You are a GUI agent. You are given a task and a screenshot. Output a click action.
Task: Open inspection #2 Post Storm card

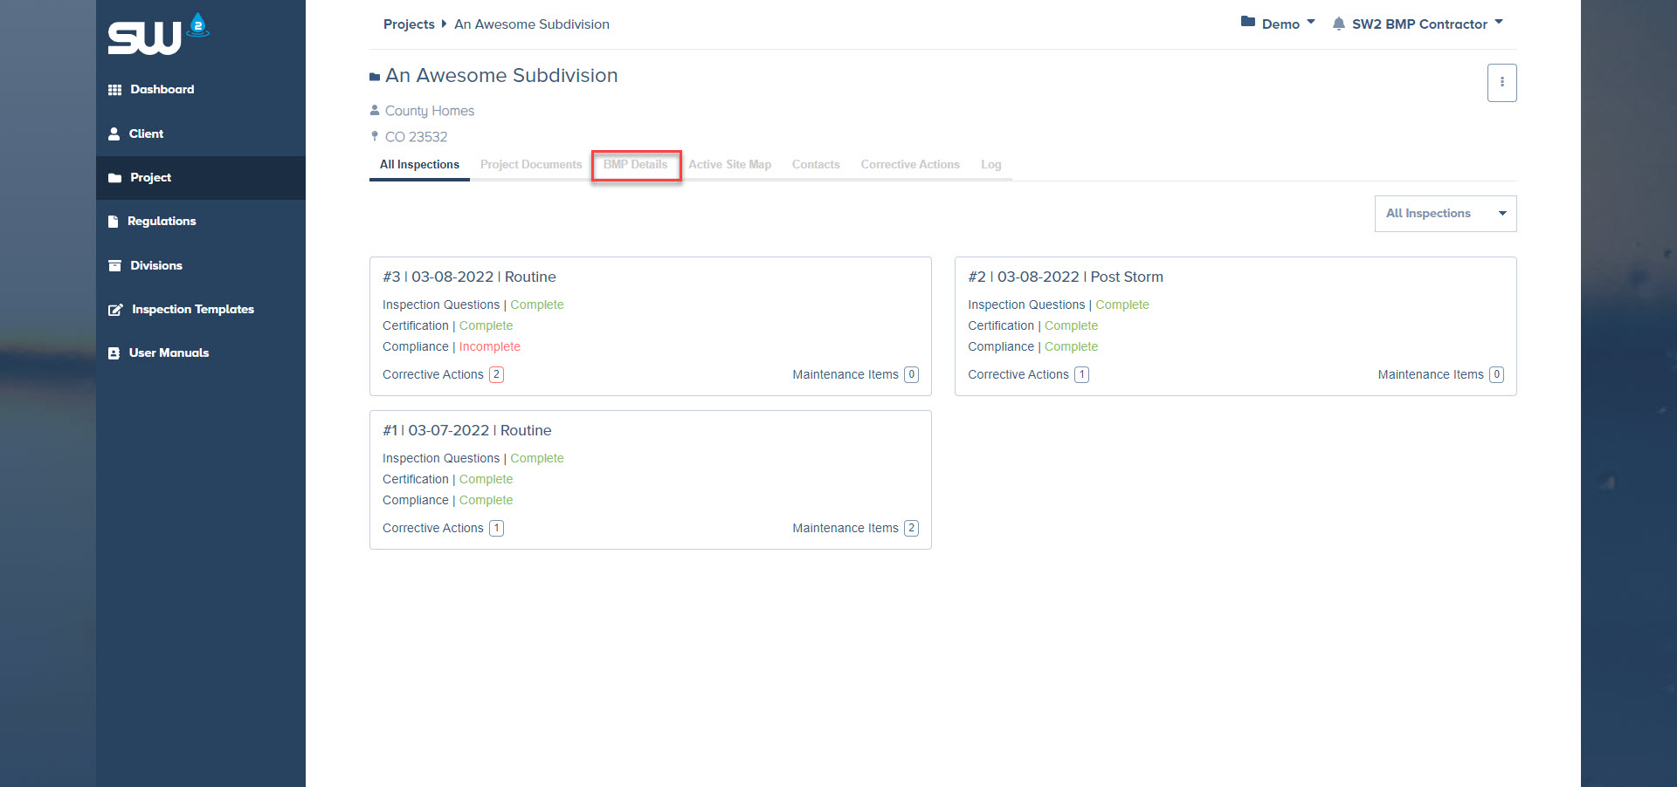tap(1065, 277)
